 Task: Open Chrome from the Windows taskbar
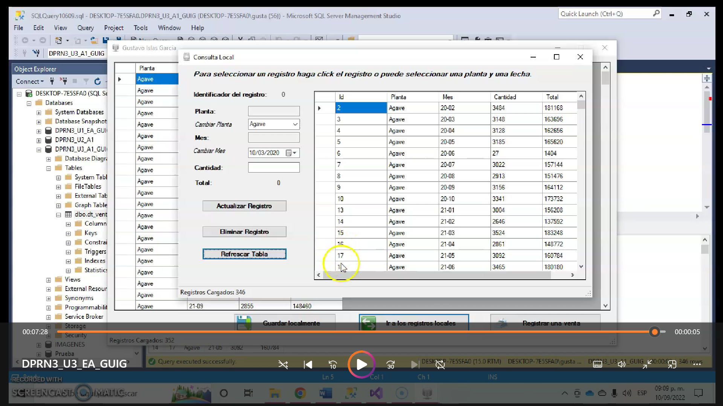[x=300, y=393]
